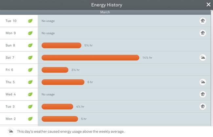Click the Sat 7 14½ hr usage bar
Image resolution: width=213 pixels, height=137 pixels.
90,58
